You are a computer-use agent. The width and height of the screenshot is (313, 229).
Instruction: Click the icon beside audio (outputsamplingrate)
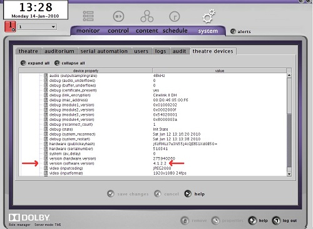(x=46, y=76)
